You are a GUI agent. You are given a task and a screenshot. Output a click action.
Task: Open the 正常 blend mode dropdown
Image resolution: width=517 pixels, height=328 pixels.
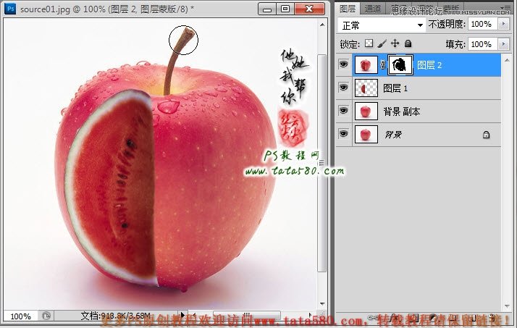pos(382,25)
